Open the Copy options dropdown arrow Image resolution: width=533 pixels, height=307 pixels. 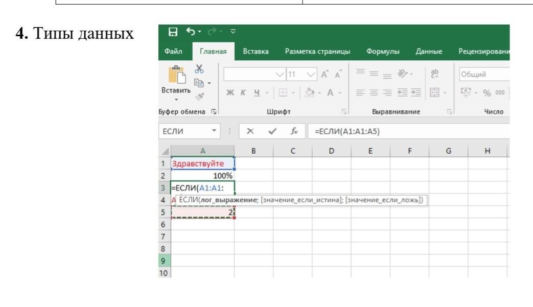coord(209,83)
